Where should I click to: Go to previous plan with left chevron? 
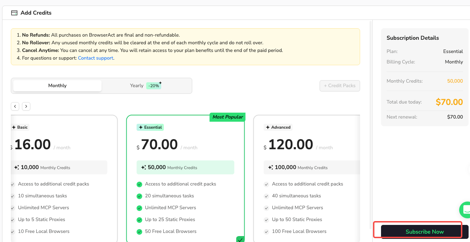[x=15, y=106]
